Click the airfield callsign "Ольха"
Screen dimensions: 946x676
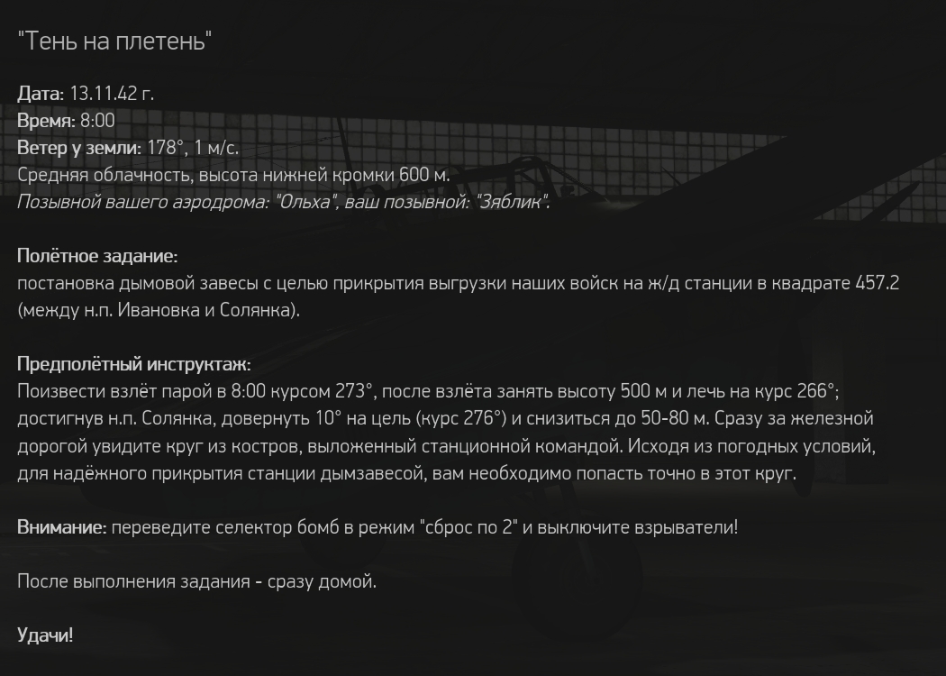305,202
